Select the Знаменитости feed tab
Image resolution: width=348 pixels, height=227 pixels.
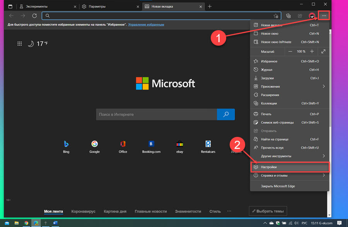coord(188,212)
